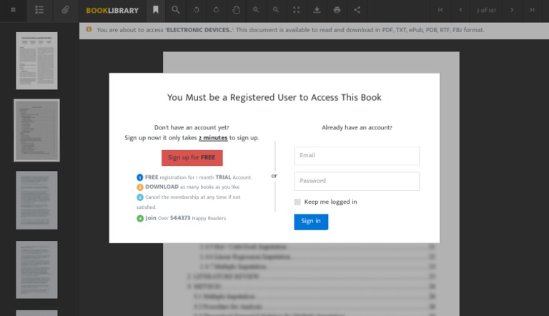Viewport: 549px width, 316px height.
Task: Go to the next page
Action: [512, 10]
